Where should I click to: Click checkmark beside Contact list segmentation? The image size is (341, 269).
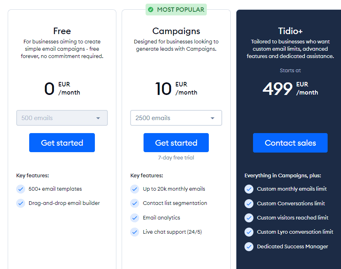(135, 203)
